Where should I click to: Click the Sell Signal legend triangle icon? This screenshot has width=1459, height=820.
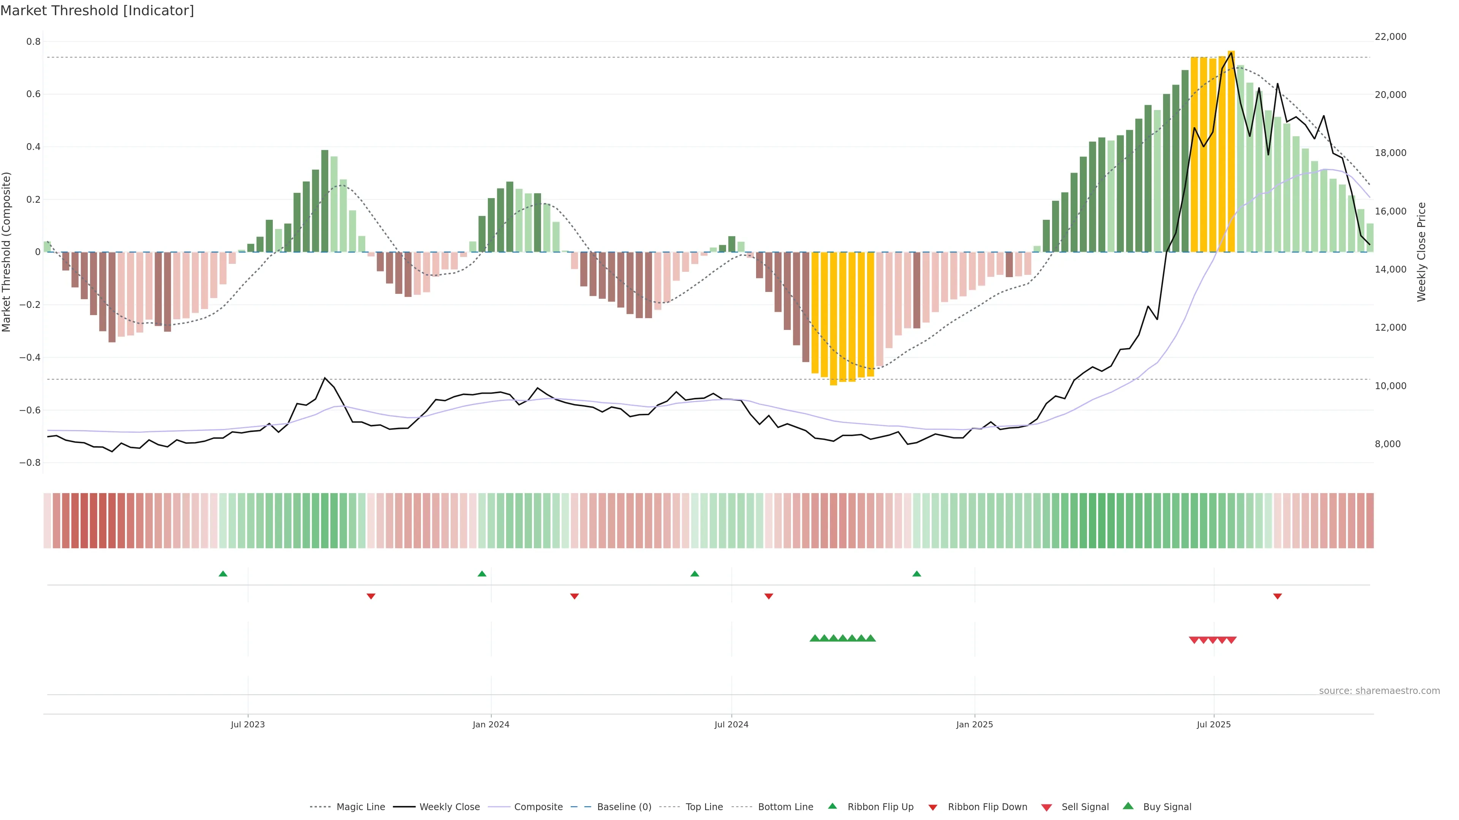pos(1046,807)
